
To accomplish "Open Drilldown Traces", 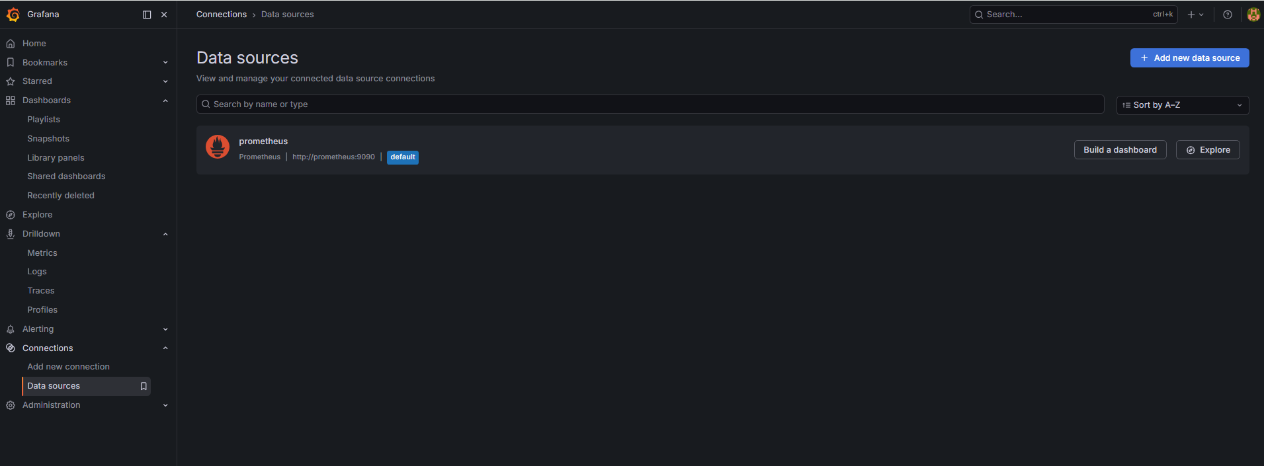I will (41, 291).
